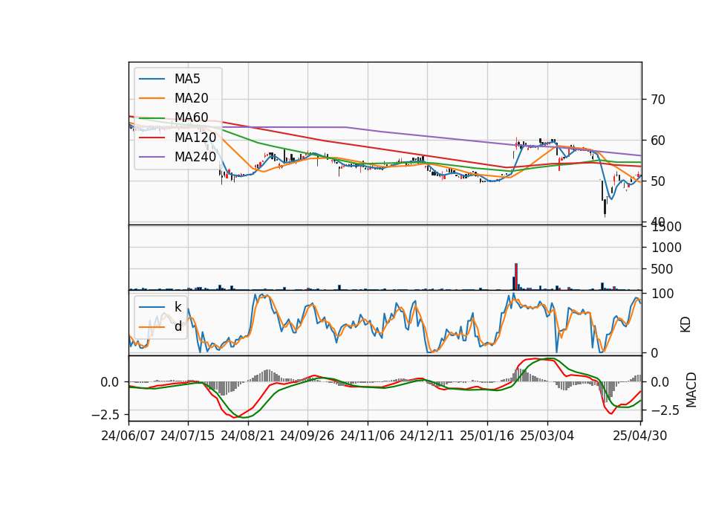Image resolution: width=713 pixels, height=513 pixels.
Task: Click the MA120 legend label
Action: pos(195,137)
